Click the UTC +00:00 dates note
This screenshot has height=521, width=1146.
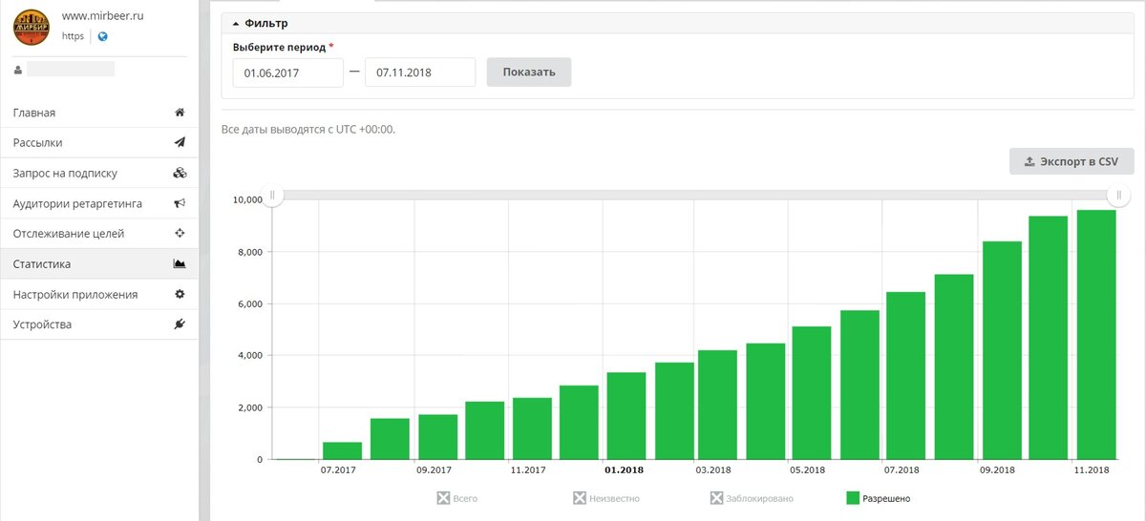[308, 129]
